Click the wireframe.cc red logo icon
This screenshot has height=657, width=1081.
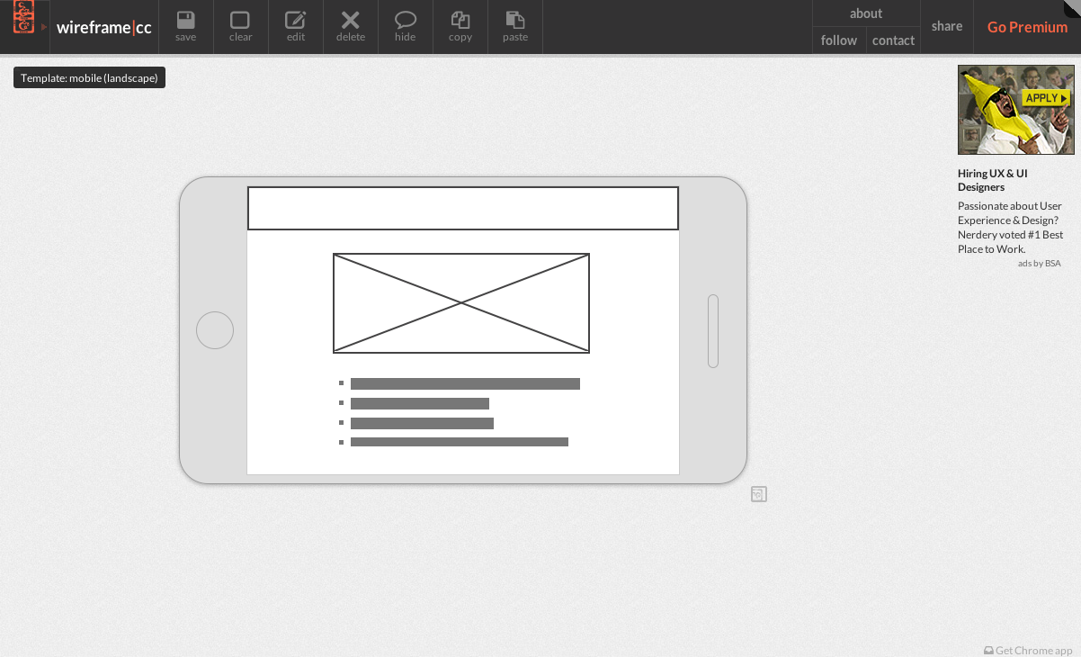[23, 17]
